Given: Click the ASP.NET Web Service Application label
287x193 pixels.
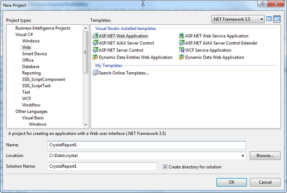Looking at the screenshot, I should point(217,36).
